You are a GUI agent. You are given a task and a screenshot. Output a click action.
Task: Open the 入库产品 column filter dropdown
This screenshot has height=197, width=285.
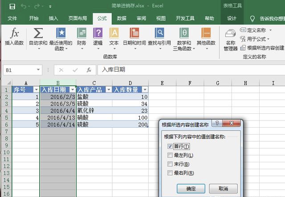(x=108, y=89)
